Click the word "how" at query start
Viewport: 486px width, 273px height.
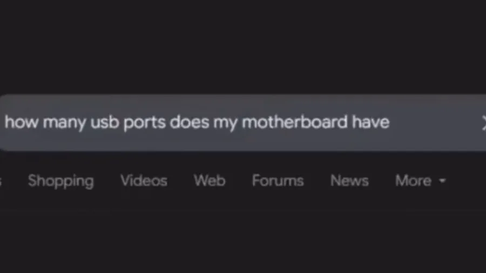click(x=22, y=122)
